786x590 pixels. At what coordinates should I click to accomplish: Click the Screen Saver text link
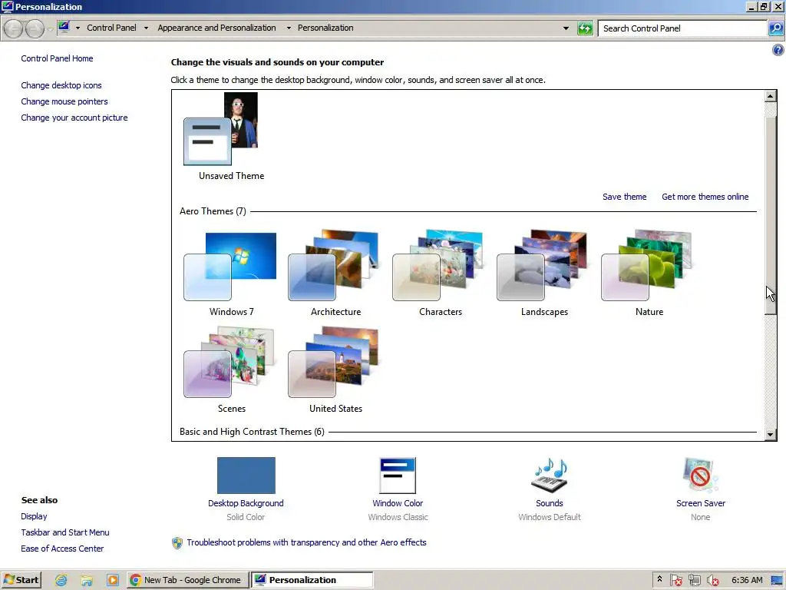(x=700, y=503)
